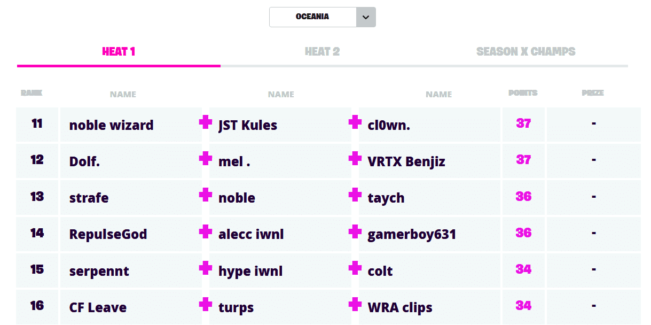Click the plus icon between RepulseGod and alecc iwnl
This screenshot has width=651, height=325.
tap(206, 231)
